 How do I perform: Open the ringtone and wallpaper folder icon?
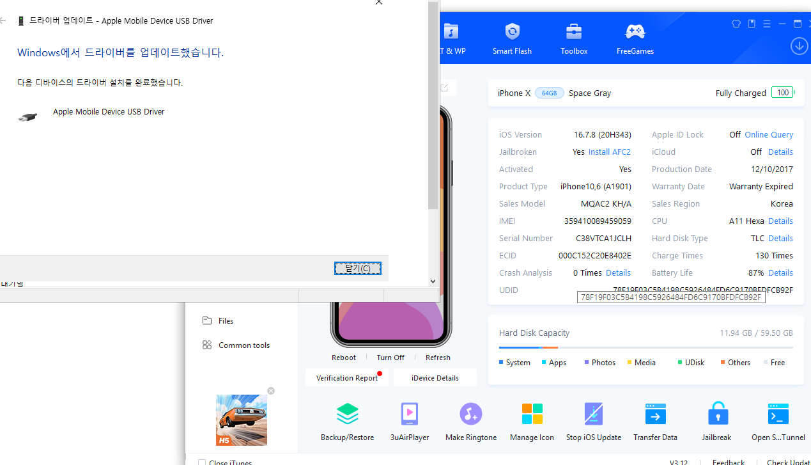pyautogui.click(x=451, y=31)
